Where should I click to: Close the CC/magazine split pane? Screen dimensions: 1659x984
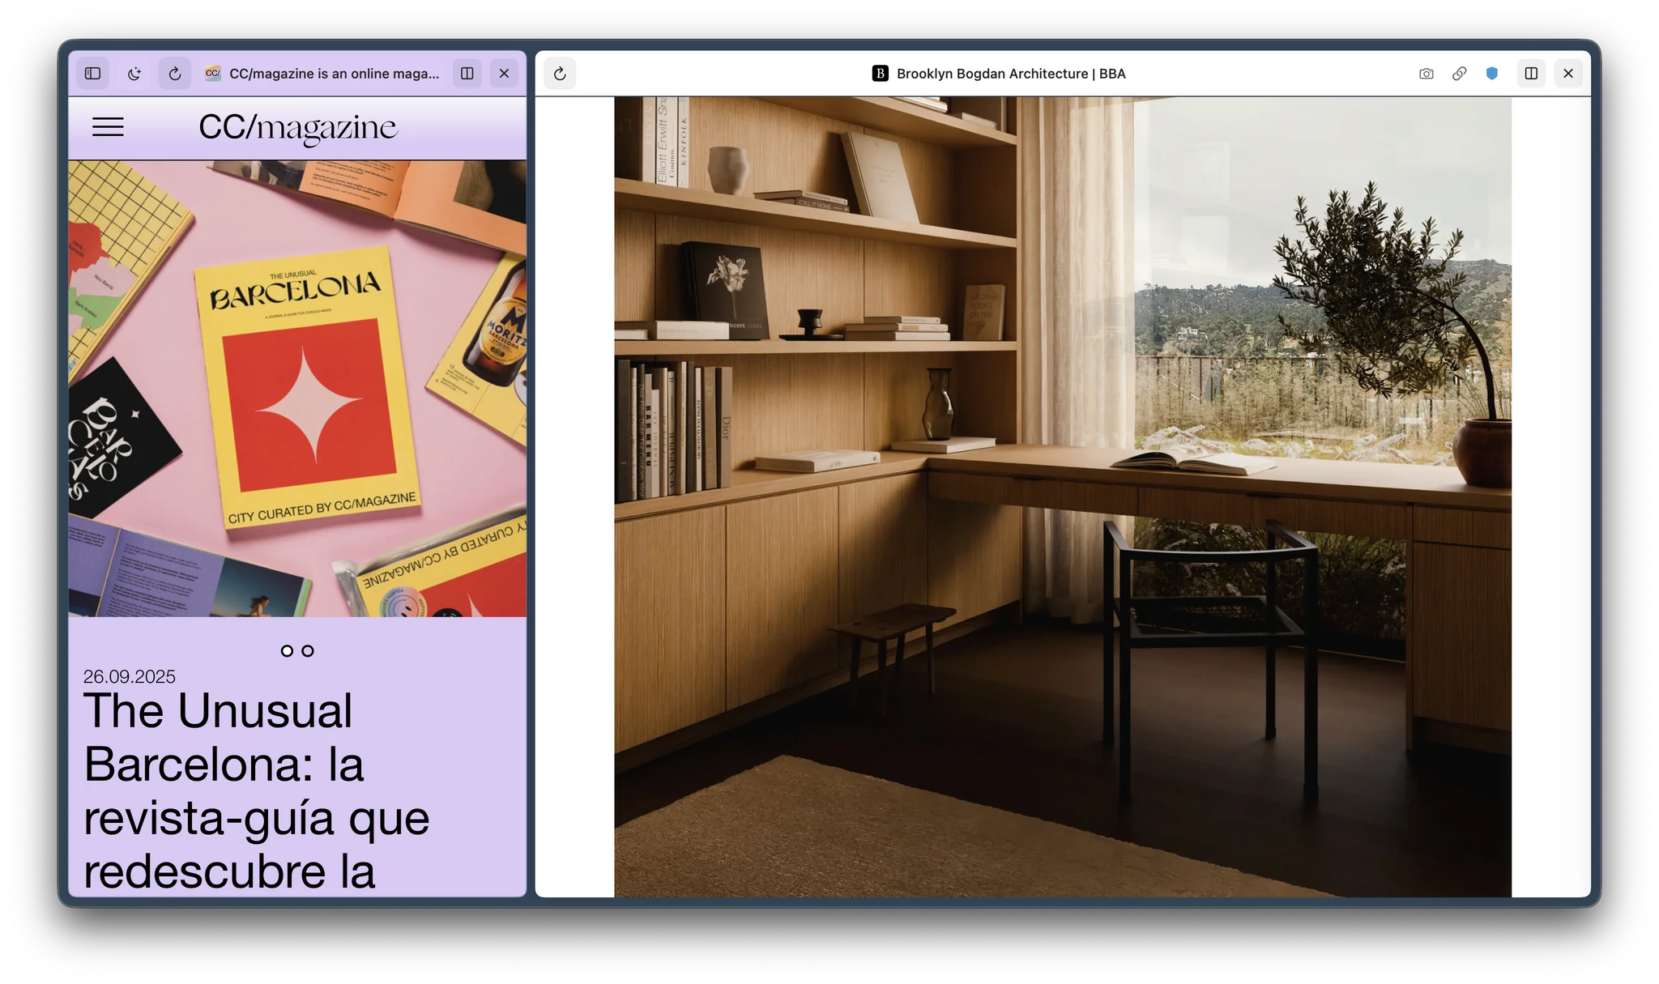[x=504, y=74]
